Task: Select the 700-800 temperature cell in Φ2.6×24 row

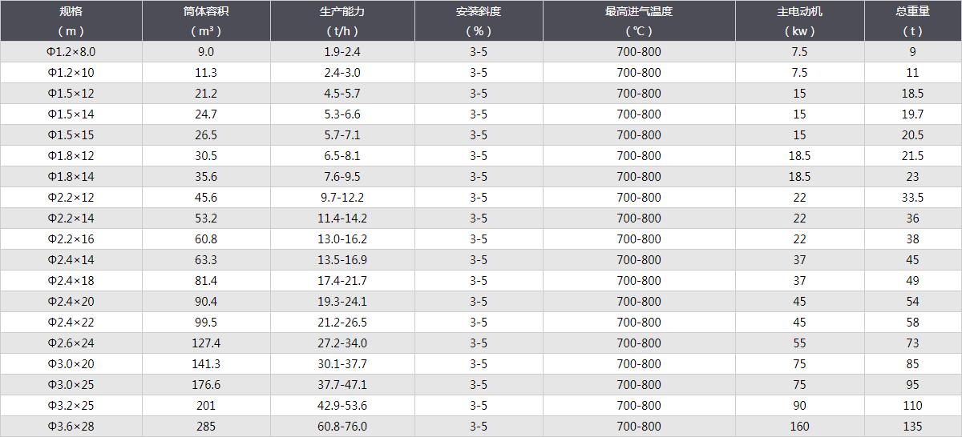Action: tap(639, 343)
